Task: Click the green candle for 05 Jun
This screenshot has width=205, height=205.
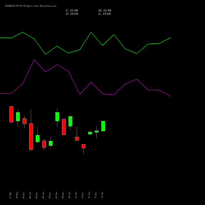Action: pos(51,143)
